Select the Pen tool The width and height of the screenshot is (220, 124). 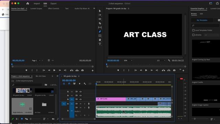click(100, 31)
